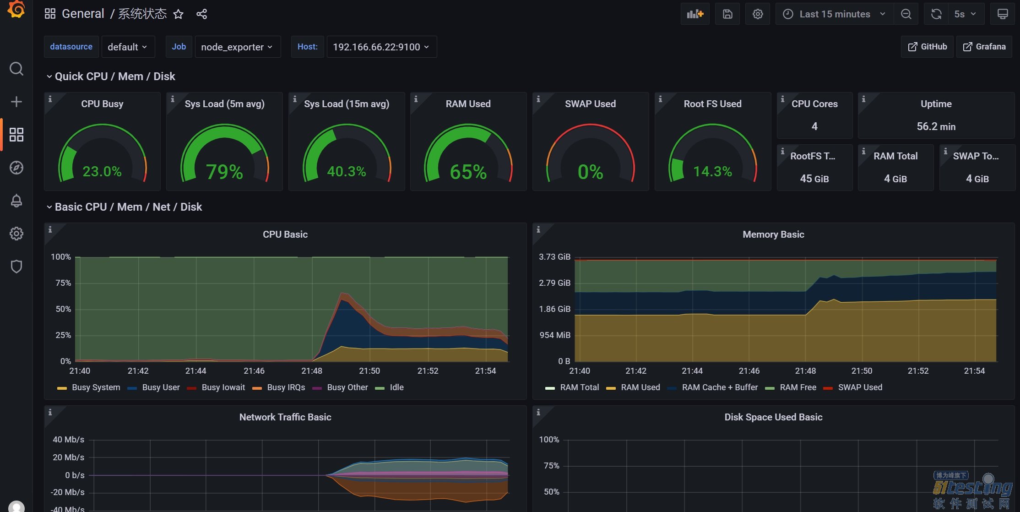Image resolution: width=1020 pixels, height=512 pixels.
Task: Open the Alerting bell icon
Action: coord(16,201)
